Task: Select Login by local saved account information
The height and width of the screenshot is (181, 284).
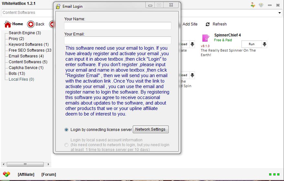Action: (x=66, y=145)
